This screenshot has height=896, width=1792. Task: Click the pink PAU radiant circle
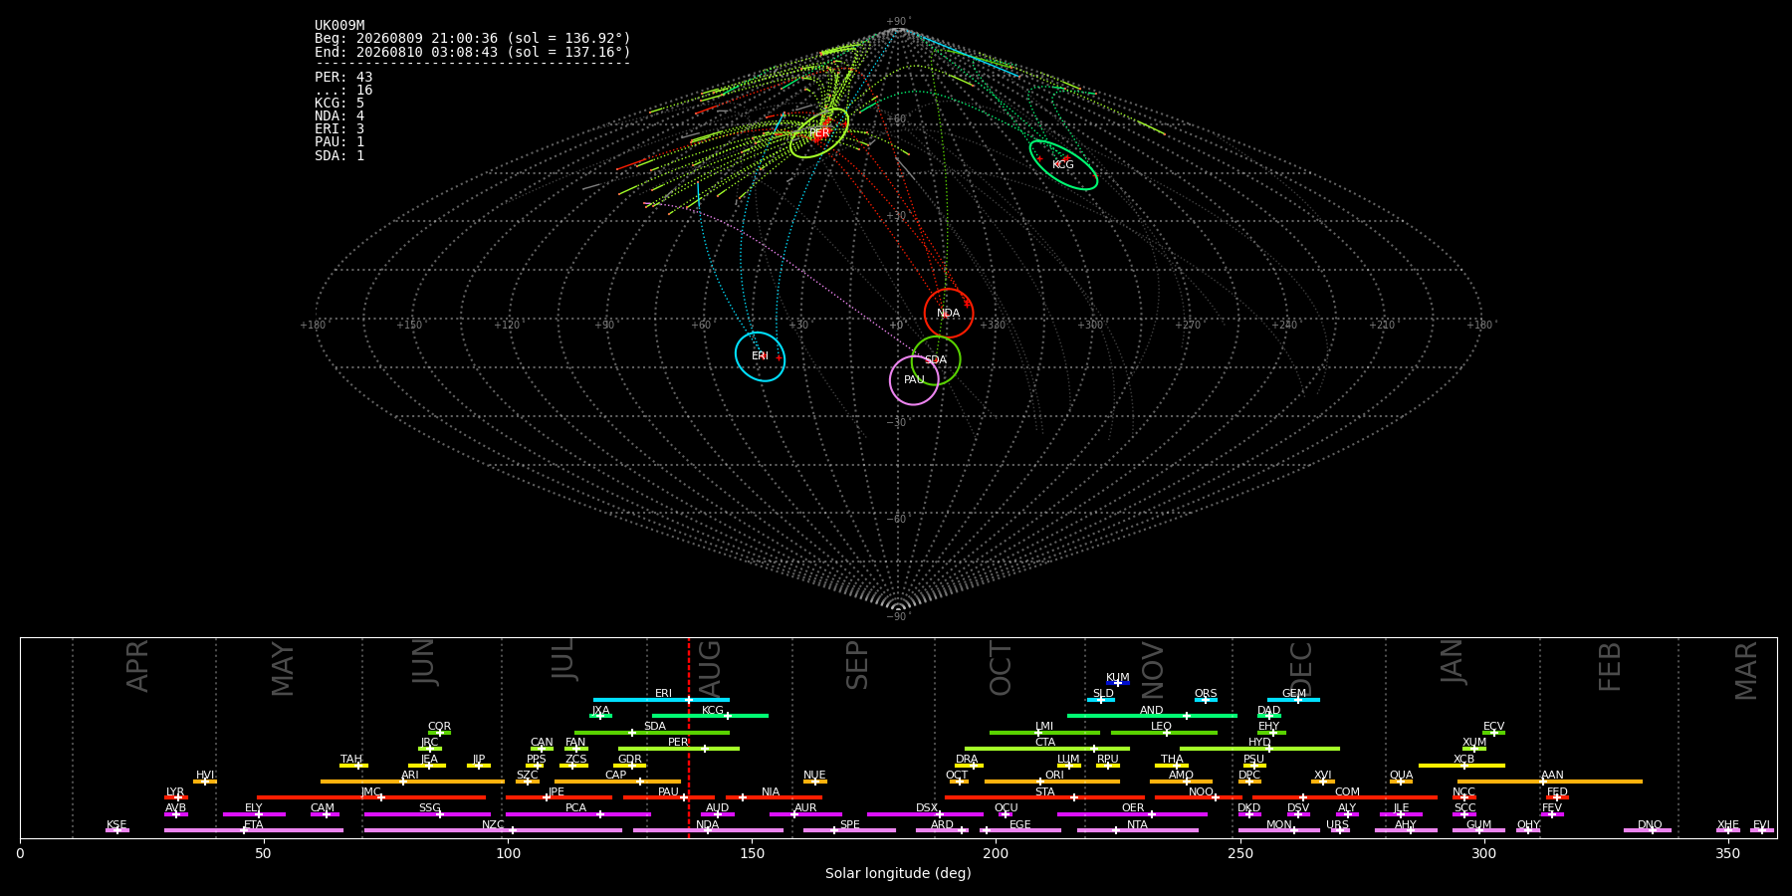point(914,380)
